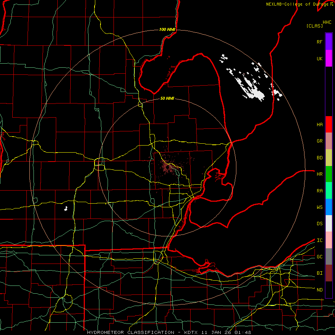The height and width of the screenshot is (335, 335).
Task: Click the 'KDTX' station identifier
Action: point(192,332)
